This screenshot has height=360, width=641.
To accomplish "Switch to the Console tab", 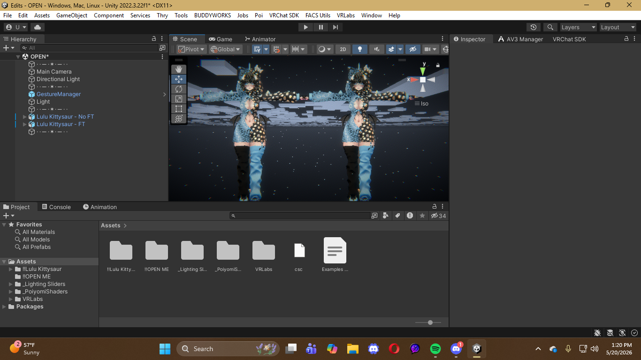I will tap(56, 207).
